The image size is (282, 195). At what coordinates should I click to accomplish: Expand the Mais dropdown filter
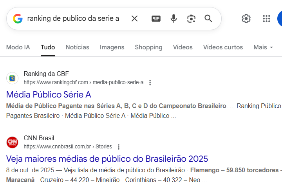tap(263, 47)
